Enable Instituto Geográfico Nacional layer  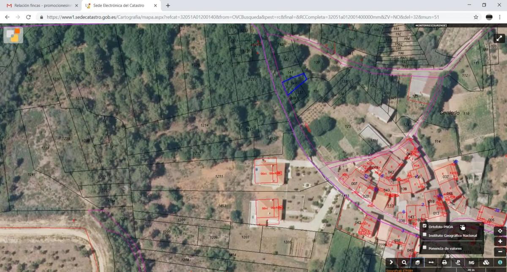click(x=425, y=235)
